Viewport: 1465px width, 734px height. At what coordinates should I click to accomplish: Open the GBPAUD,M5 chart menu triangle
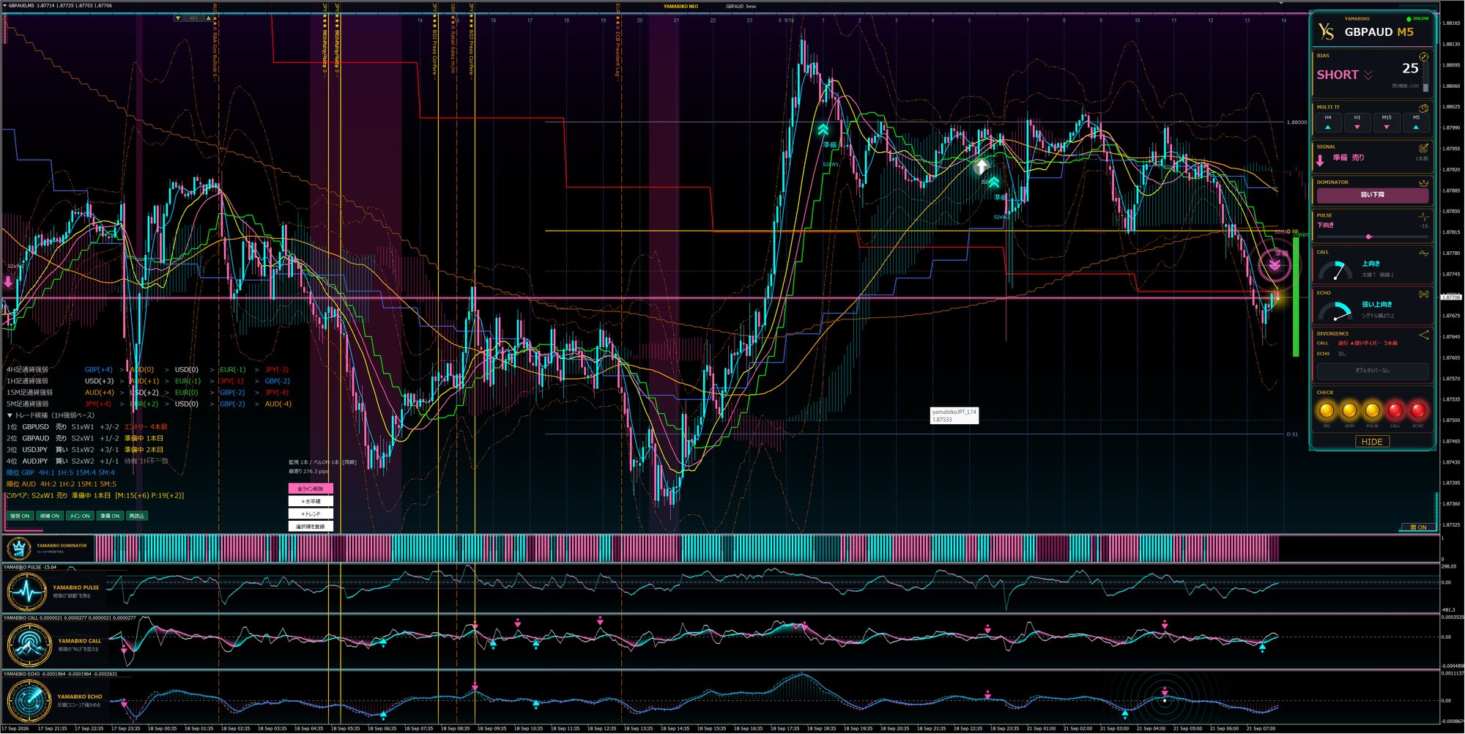point(4,6)
